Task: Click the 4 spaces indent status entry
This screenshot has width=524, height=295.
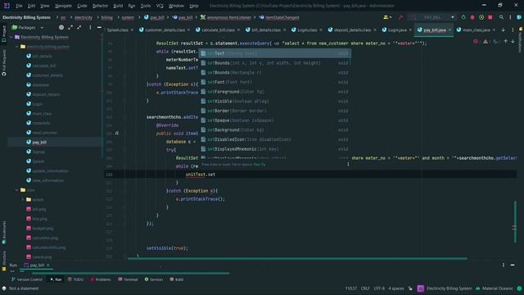Action: (x=396, y=288)
